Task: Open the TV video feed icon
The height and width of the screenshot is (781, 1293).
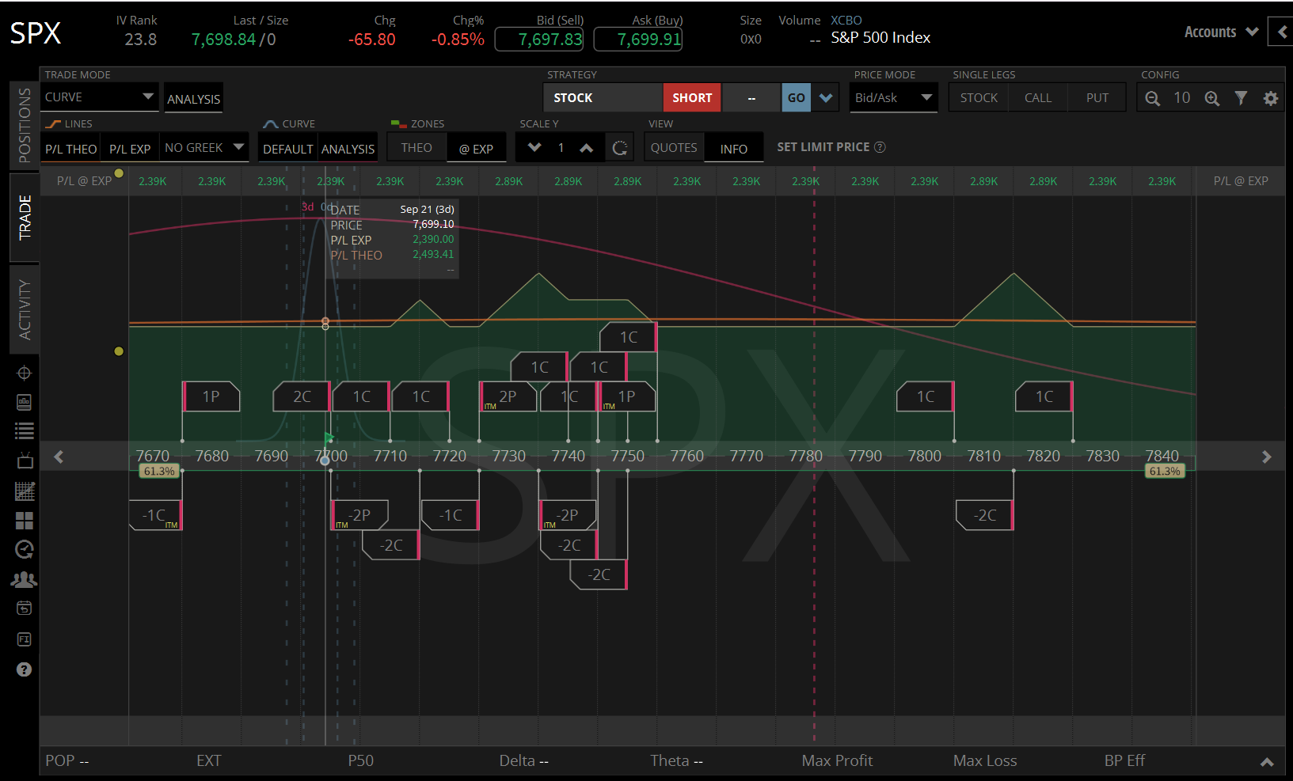Action: 24,461
